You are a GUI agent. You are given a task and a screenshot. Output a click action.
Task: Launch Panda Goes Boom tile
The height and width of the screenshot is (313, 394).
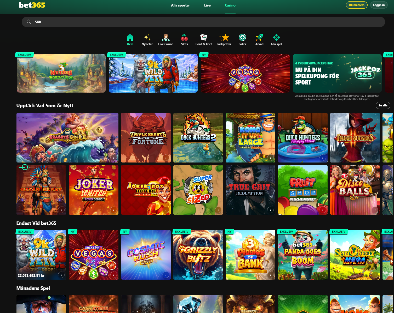pos(303,255)
